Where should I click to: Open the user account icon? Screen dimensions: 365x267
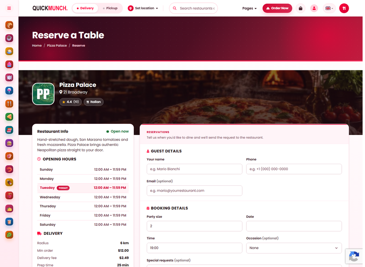[314, 8]
